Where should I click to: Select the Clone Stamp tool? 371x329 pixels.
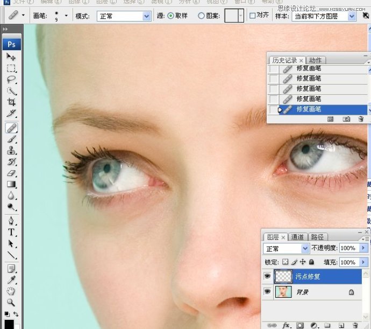11,151
